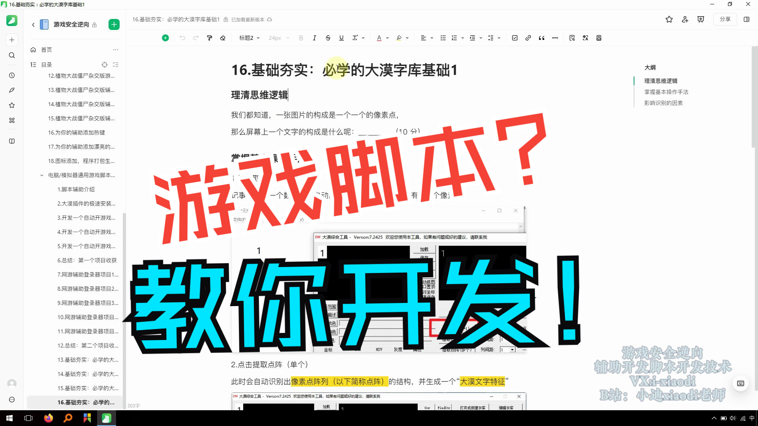Click the add collaborator icon in the header
Screen dimensions: 758x426
point(685,19)
